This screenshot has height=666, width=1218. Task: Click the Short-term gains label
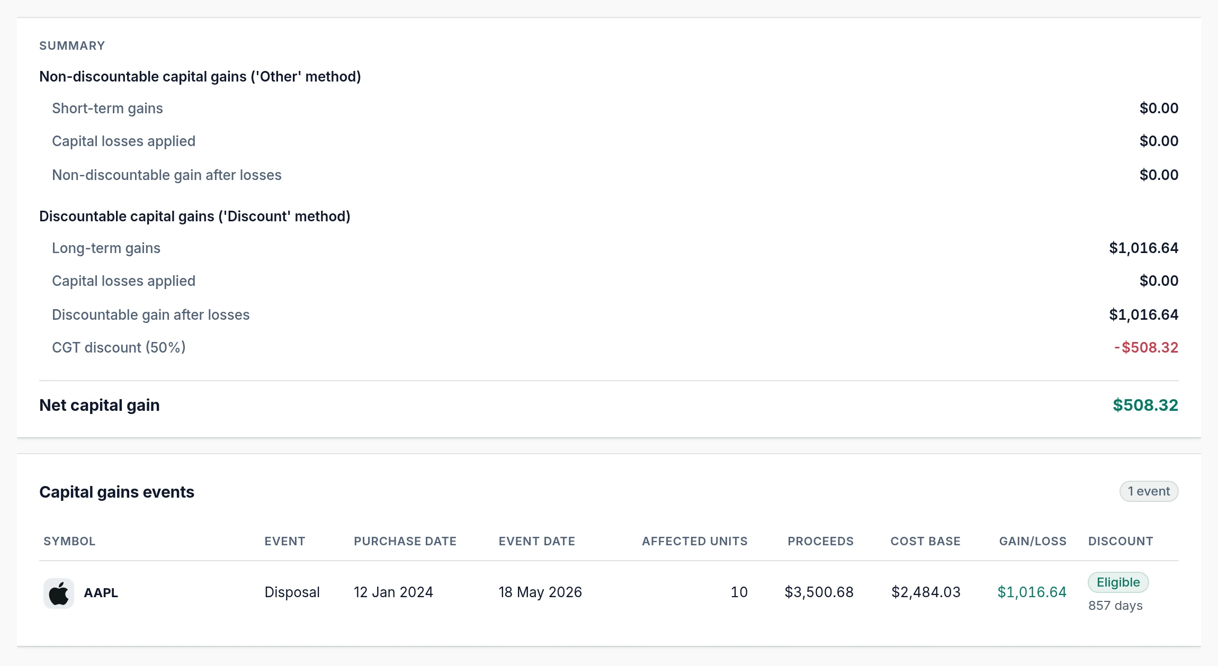[x=108, y=109]
